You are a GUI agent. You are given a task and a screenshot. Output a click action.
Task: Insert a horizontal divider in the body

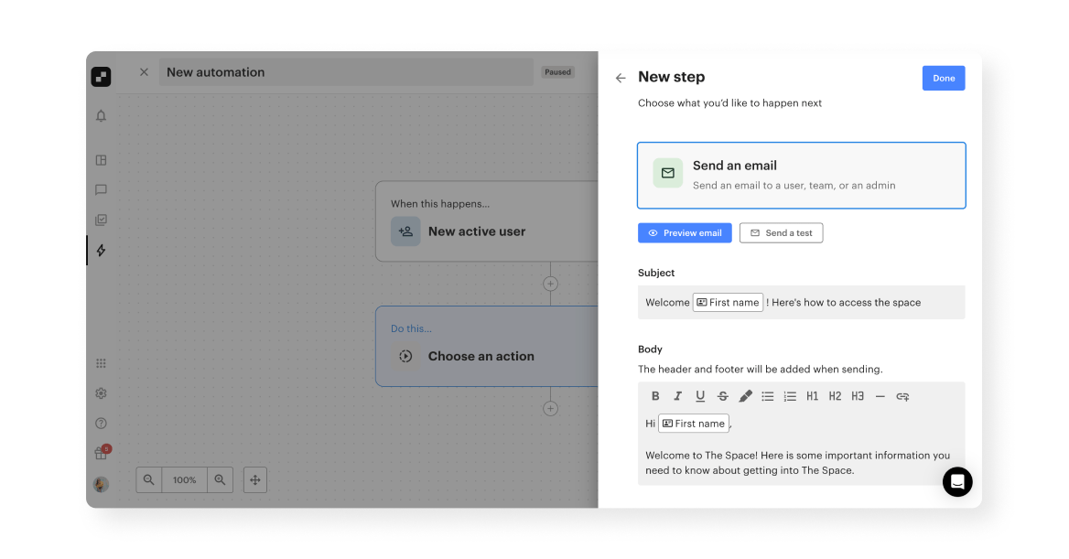880,396
